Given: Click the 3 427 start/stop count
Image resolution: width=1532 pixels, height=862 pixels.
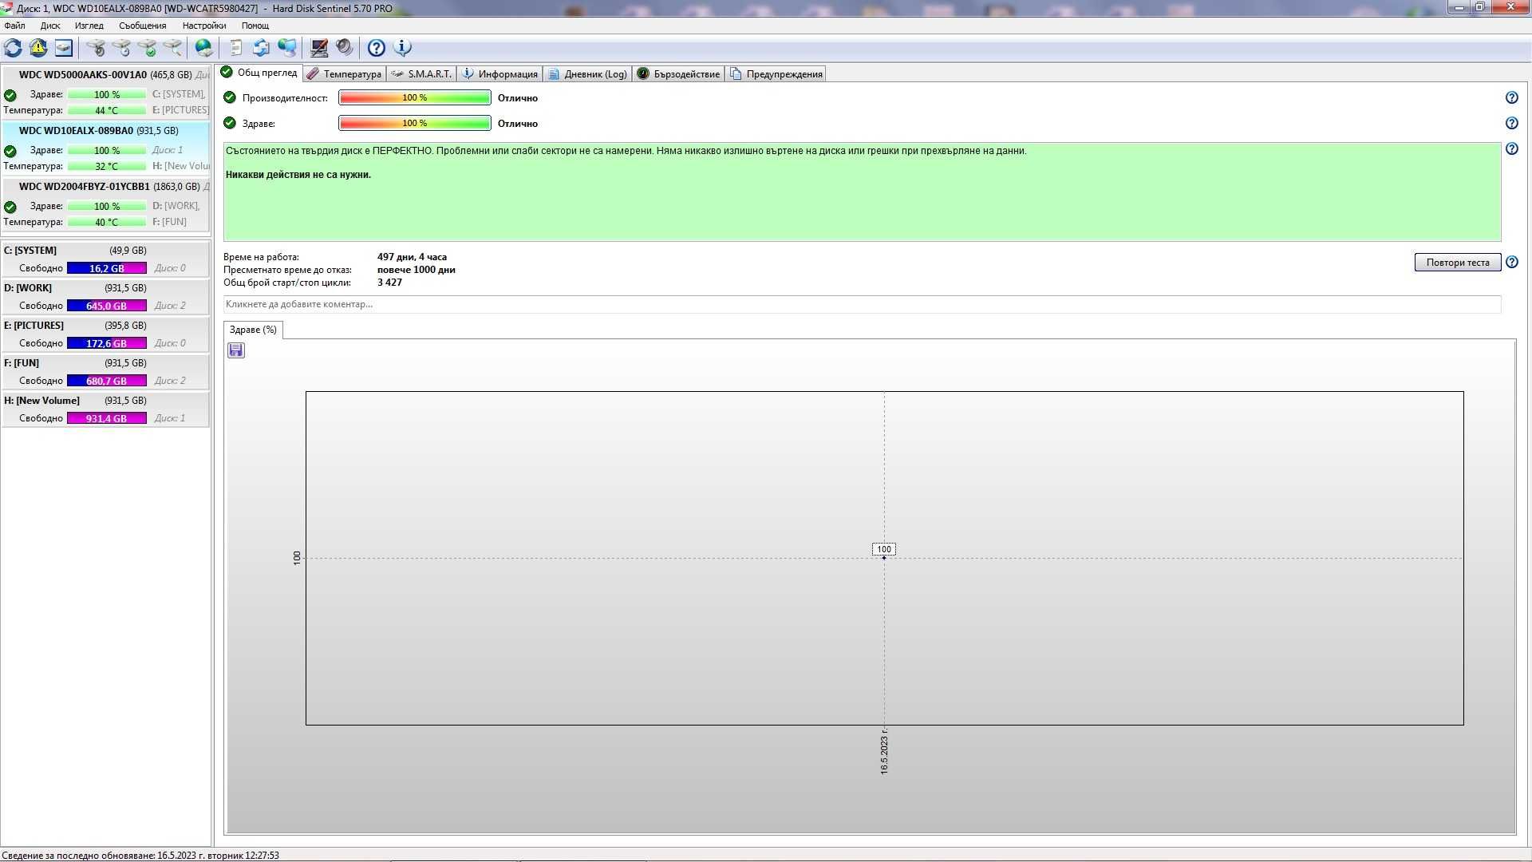Looking at the screenshot, I should click(389, 283).
